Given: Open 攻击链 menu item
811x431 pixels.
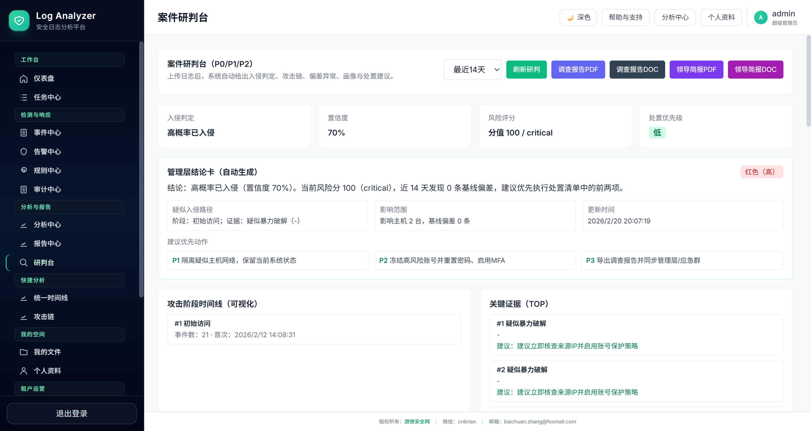Looking at the screenshot, I should pyautogui.click(x=44, y=317).
